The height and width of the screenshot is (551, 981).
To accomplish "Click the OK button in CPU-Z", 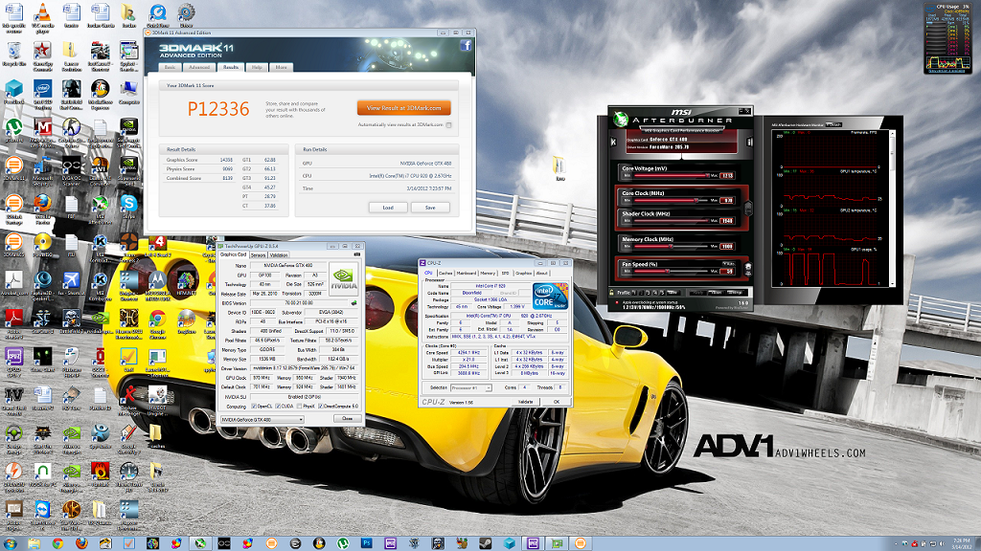I will point(557,402).
